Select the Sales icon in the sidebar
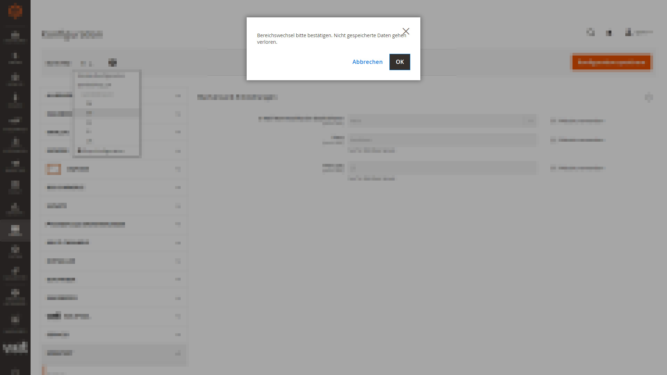Viewport: 667px width, 375px height. [x=15, y=58]
